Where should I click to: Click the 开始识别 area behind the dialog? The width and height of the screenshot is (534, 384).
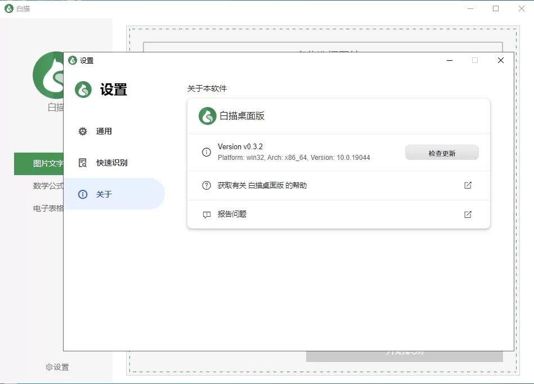405,355
